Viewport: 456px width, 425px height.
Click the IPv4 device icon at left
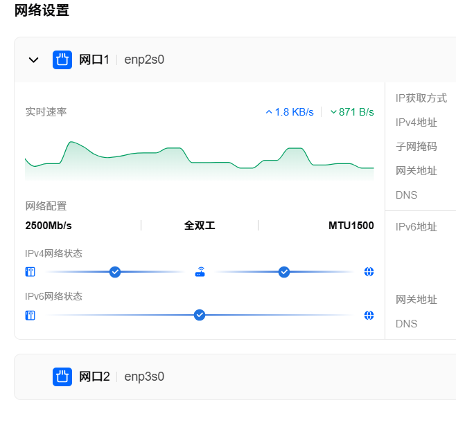[x=30, y=272]
